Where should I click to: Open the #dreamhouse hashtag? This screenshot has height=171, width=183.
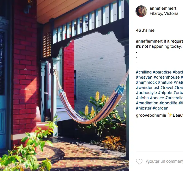[x=166, y=77]
